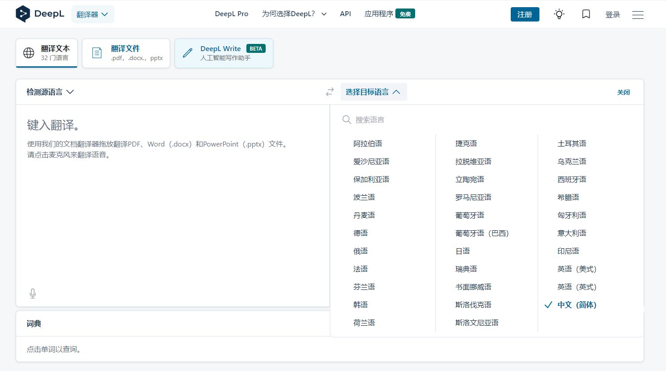Image resolution: width=666 pixels, height=371 pixels.
Task: Select 俄语 as target language
Action: pos(360,251)
